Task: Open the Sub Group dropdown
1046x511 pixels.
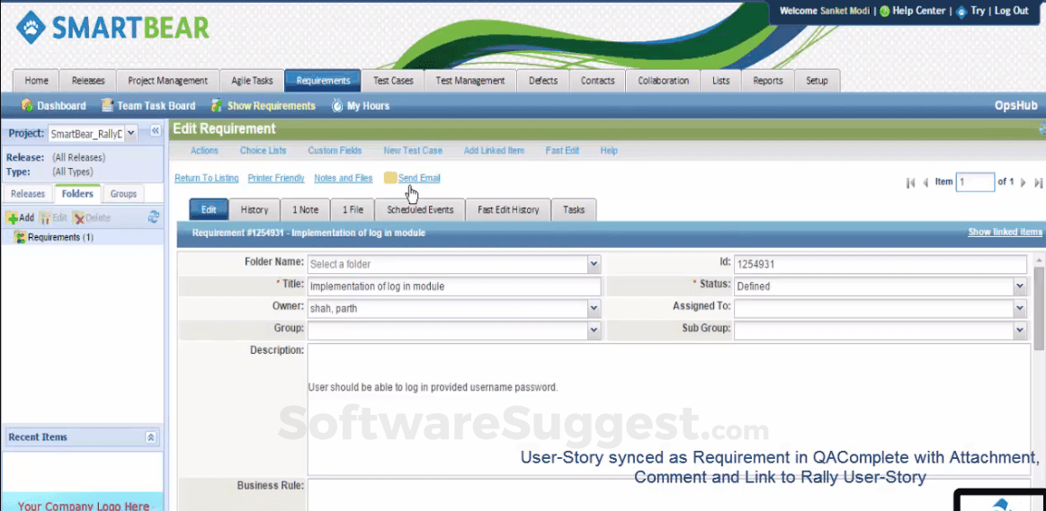Action: coord(1019,329)
